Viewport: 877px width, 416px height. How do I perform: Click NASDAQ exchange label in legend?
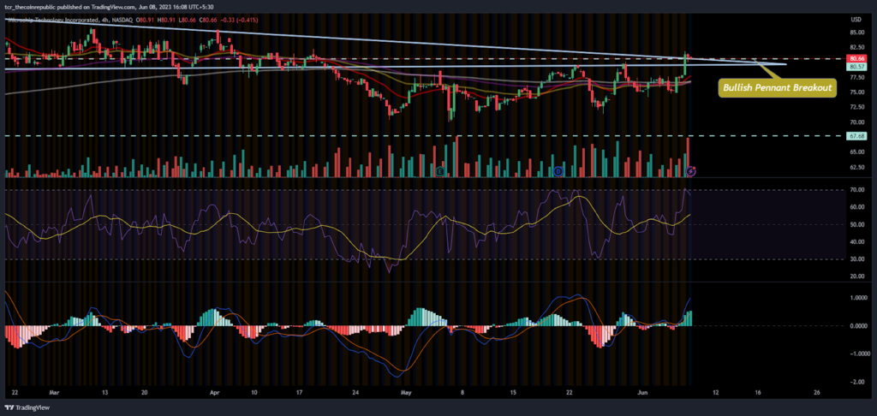point(124,20)
